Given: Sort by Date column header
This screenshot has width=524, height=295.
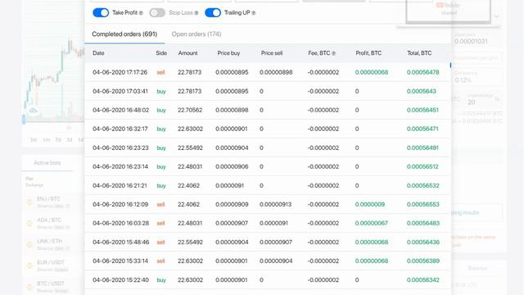Looking at the screenshot, I should 98,52.
